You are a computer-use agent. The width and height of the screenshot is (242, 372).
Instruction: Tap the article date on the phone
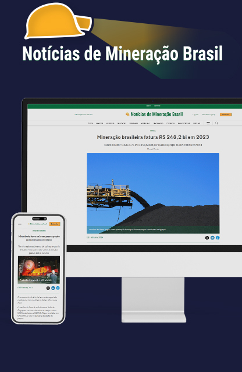[25, 288]
